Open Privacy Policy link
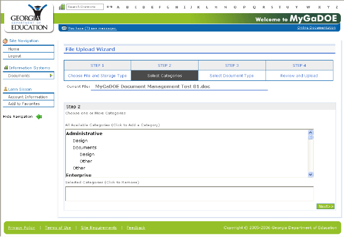 (21, 228)
